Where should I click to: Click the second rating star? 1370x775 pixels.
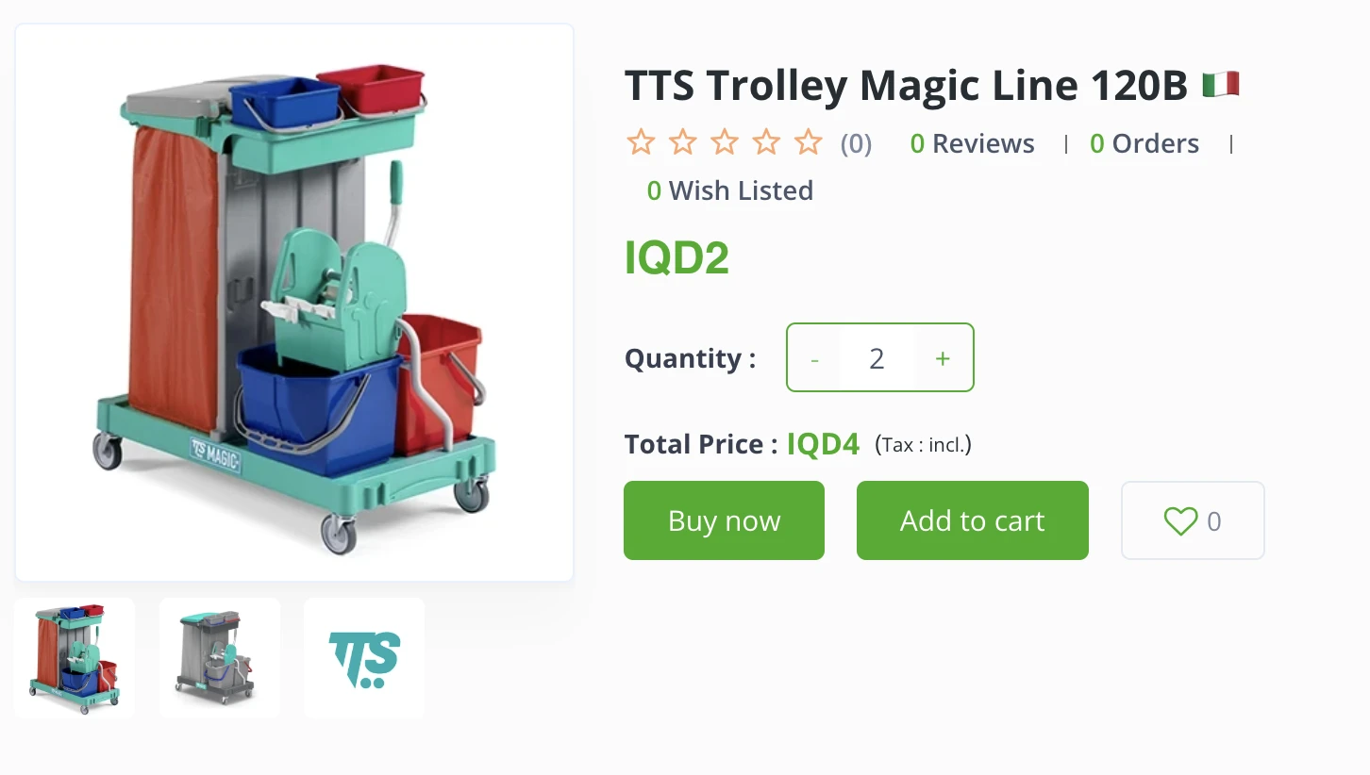(x=682, y=143)
